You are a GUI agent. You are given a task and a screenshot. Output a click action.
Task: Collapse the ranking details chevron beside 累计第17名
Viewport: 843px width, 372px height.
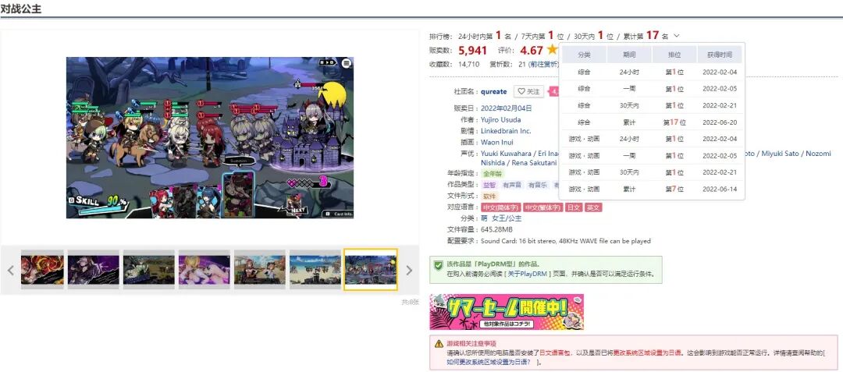(x=677, y=36)
